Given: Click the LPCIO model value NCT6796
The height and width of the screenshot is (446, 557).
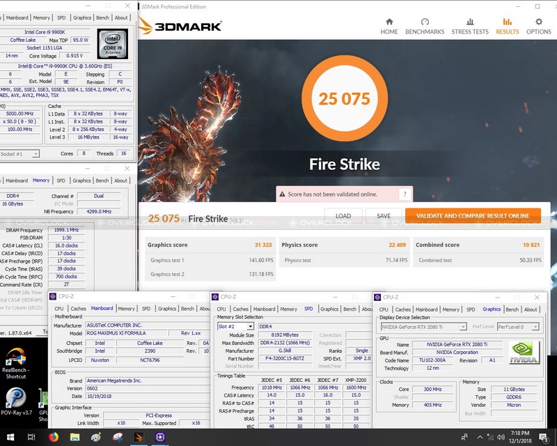Looking at the screenshot, I should pyautogui.click(x=150, y=360).
